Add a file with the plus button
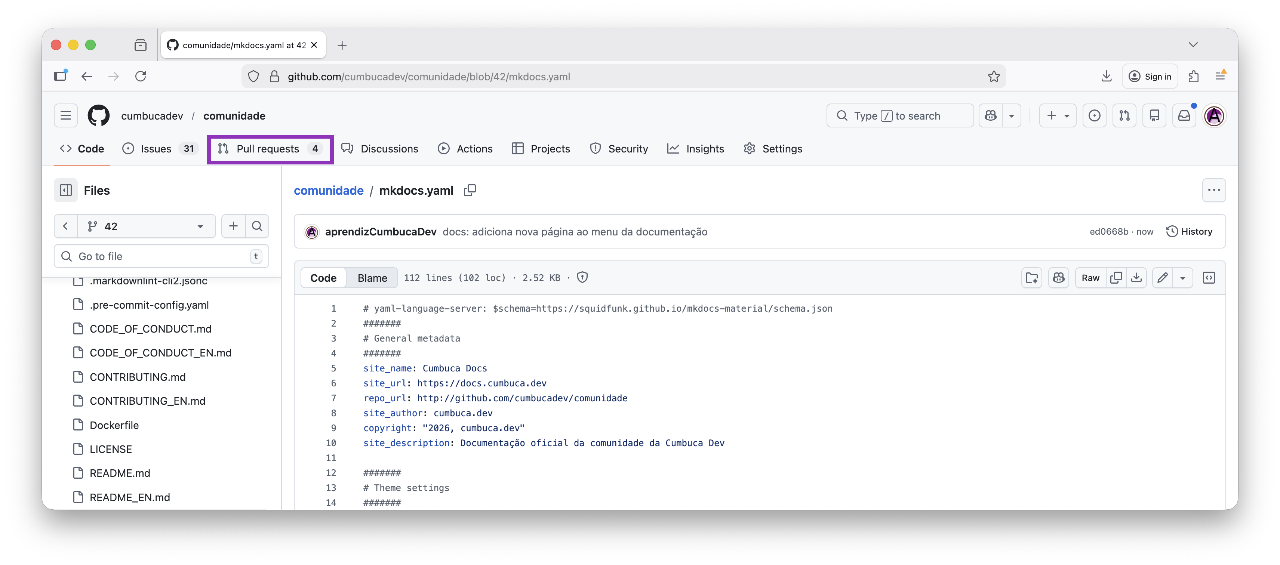 point(233,226)
